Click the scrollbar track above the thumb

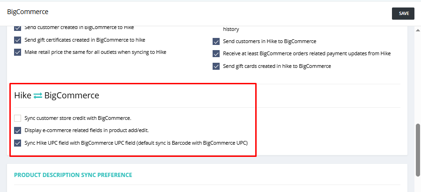pos(418,78)
